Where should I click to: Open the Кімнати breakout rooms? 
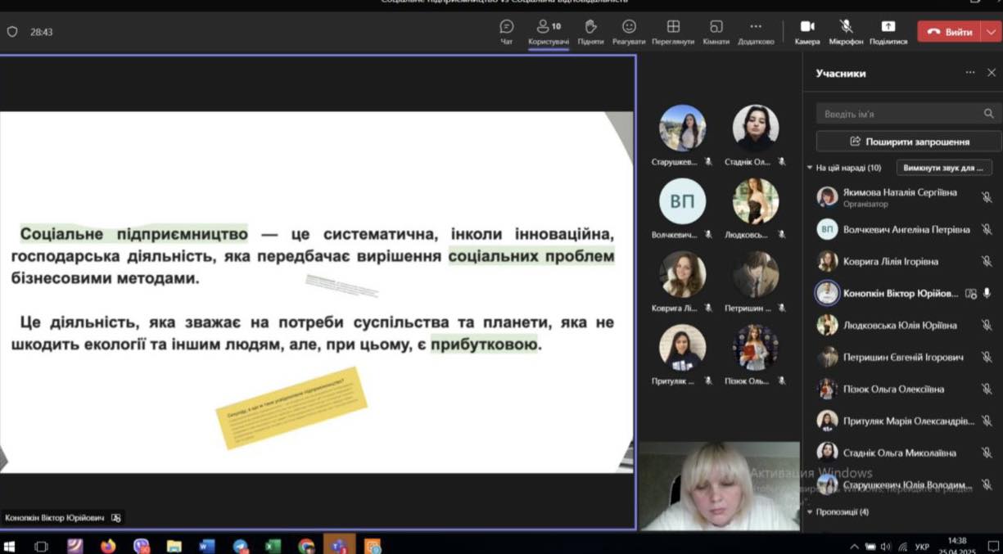click(x=716, y=32)
